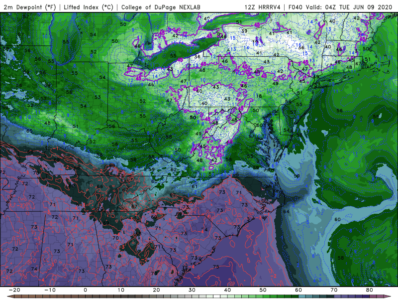
Task: Click the 30 label on the color scale
Action: pyautogui.click(x=192, y=290)
